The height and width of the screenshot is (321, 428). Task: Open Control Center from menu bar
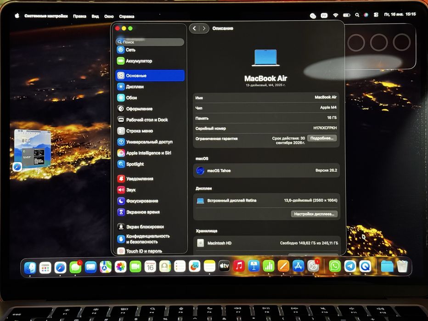click(376, 15)
